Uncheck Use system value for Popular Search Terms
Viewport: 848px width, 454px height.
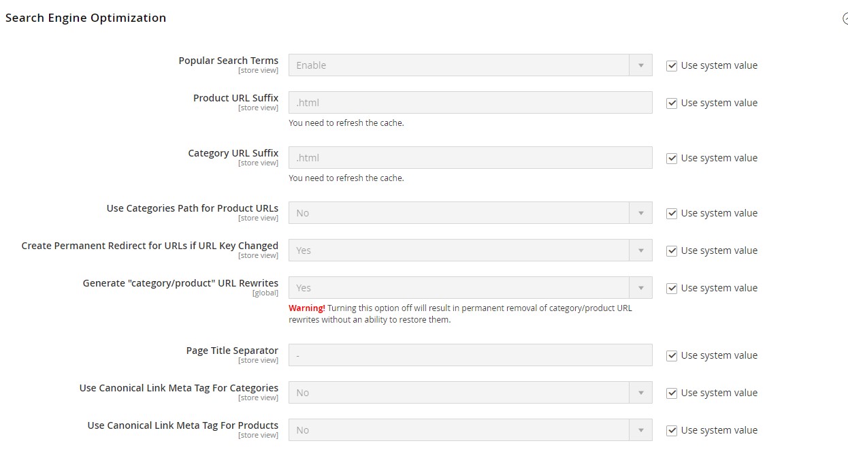pos(672,65)
